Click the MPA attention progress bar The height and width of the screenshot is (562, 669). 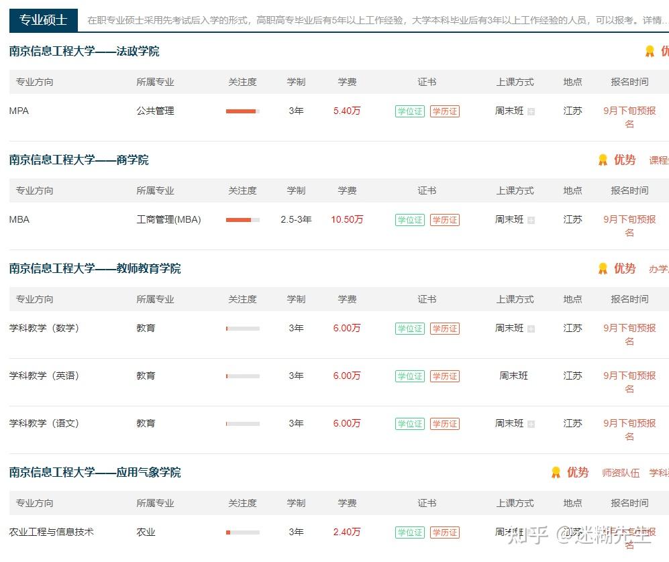point(243,111)
